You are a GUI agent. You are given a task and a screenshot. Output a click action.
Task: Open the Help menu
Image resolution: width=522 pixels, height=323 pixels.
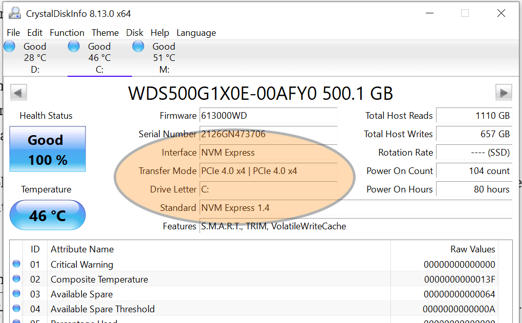click(160, 33)
